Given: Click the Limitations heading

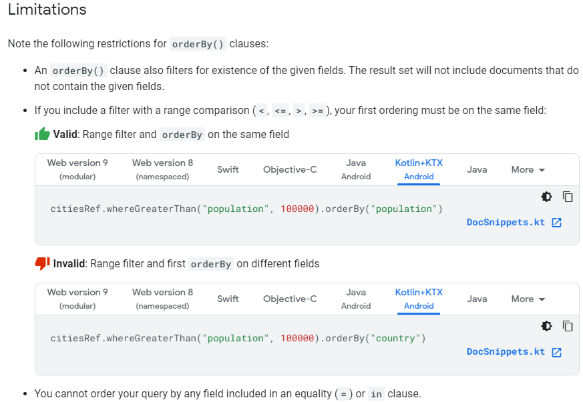Looking at the screenshot, I should (x=47, y=10).
